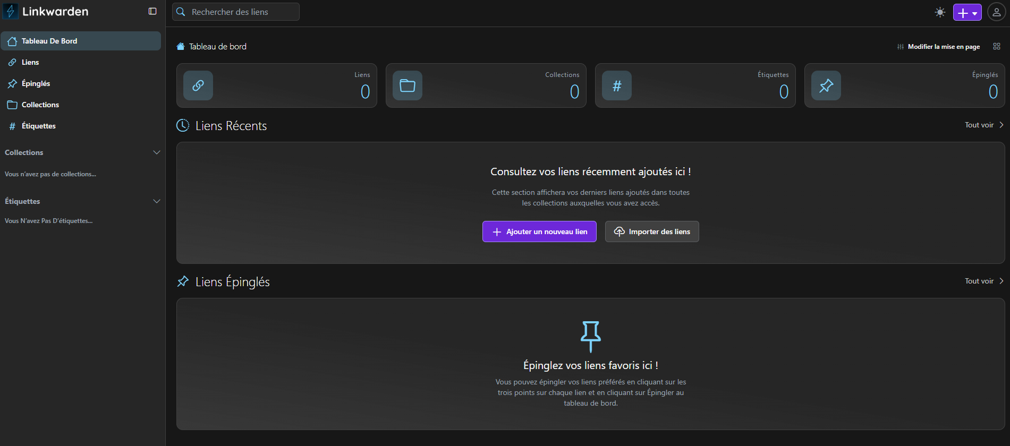The image size is (1010, 446).
Task: Open the Liens page from sidebar
Action: pyautogui.click(x=81, y=62)
